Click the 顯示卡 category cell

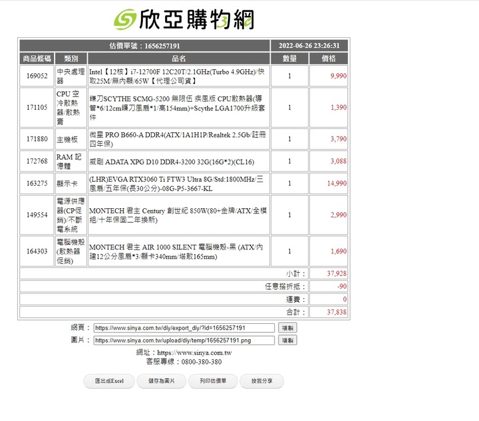coord(71,183)
